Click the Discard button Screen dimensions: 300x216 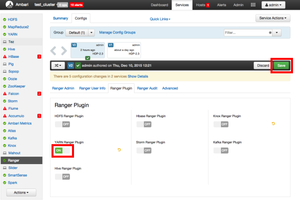[263, 65]
